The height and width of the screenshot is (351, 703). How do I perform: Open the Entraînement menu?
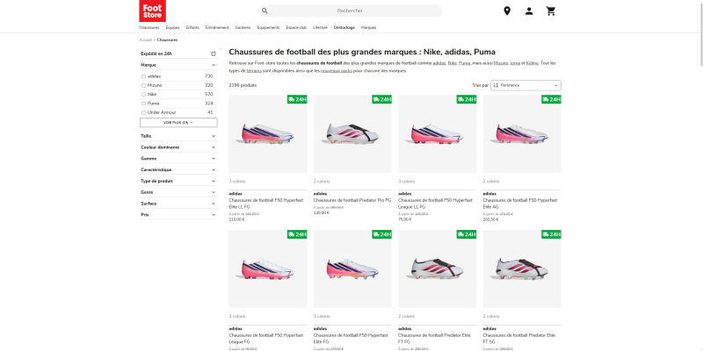(x=217, y=28)
